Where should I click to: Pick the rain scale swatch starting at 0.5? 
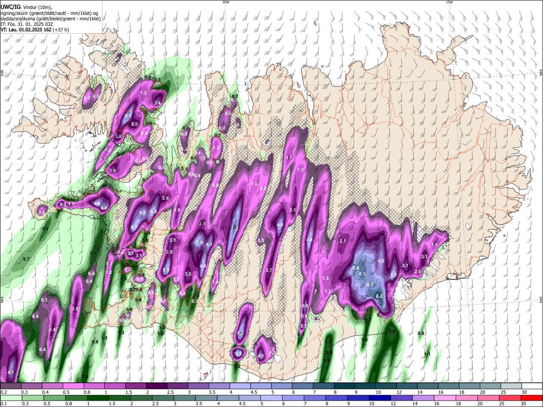coord(54,398)
